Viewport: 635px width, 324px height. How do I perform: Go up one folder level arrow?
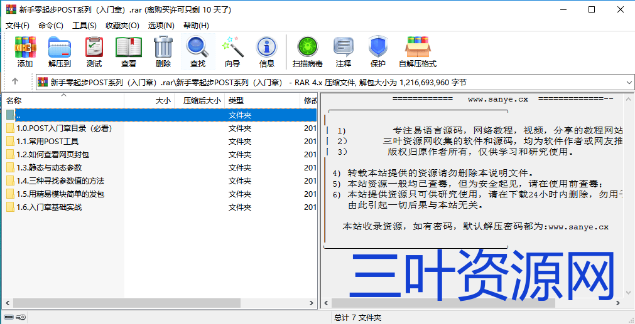(15, 81)
